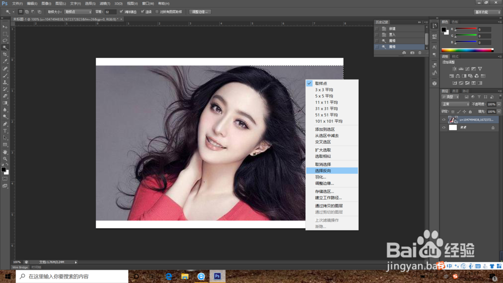Create new snapshot in History panel
503x283 pixels.
[412, 53]
